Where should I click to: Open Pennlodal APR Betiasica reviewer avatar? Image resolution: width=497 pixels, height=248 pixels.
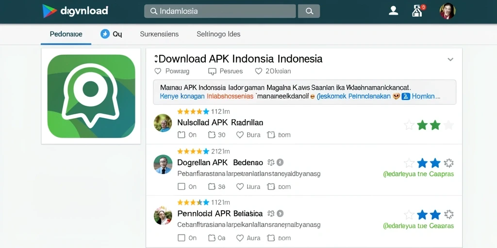tap(163, 216)
